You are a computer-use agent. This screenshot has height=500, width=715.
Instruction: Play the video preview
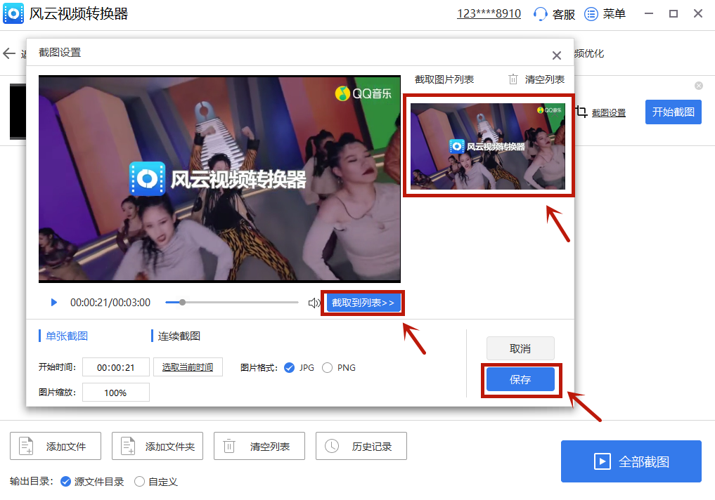coord(54,303)
